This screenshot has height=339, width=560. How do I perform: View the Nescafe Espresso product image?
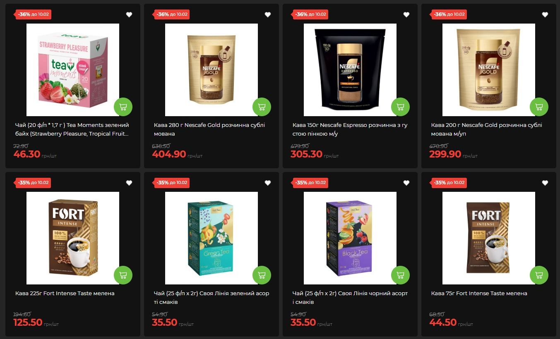coord(350,70)
